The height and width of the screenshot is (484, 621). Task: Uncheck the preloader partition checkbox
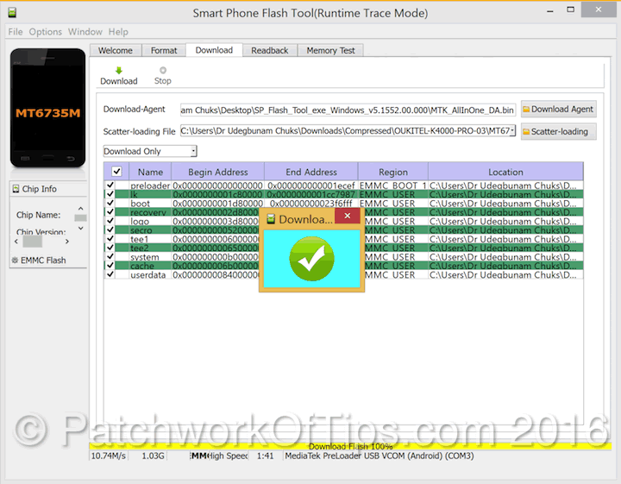click(x=110, y=185)
